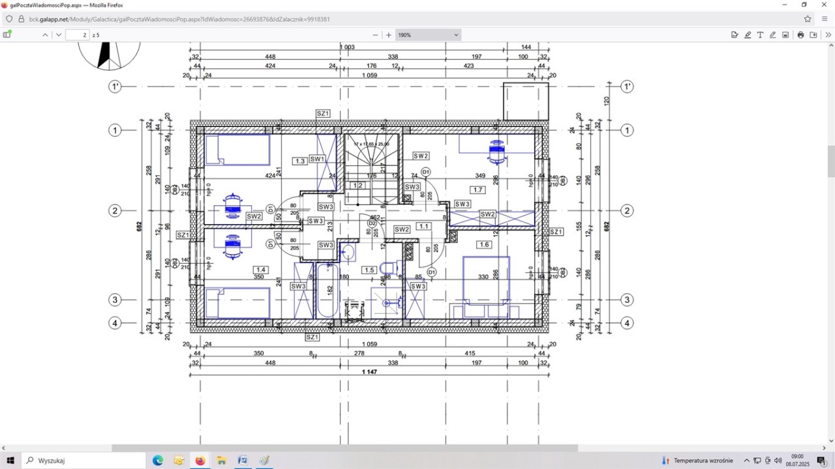This screenshot has height=469, width=835.
Task: Open Microsoft Edge from the taskbar
Action: click(x=158, y=461)
